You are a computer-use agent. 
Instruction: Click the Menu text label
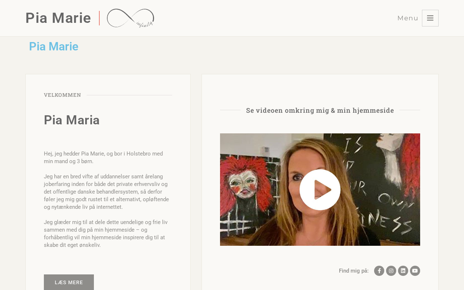pyautogui.click(x=408, y=18)
